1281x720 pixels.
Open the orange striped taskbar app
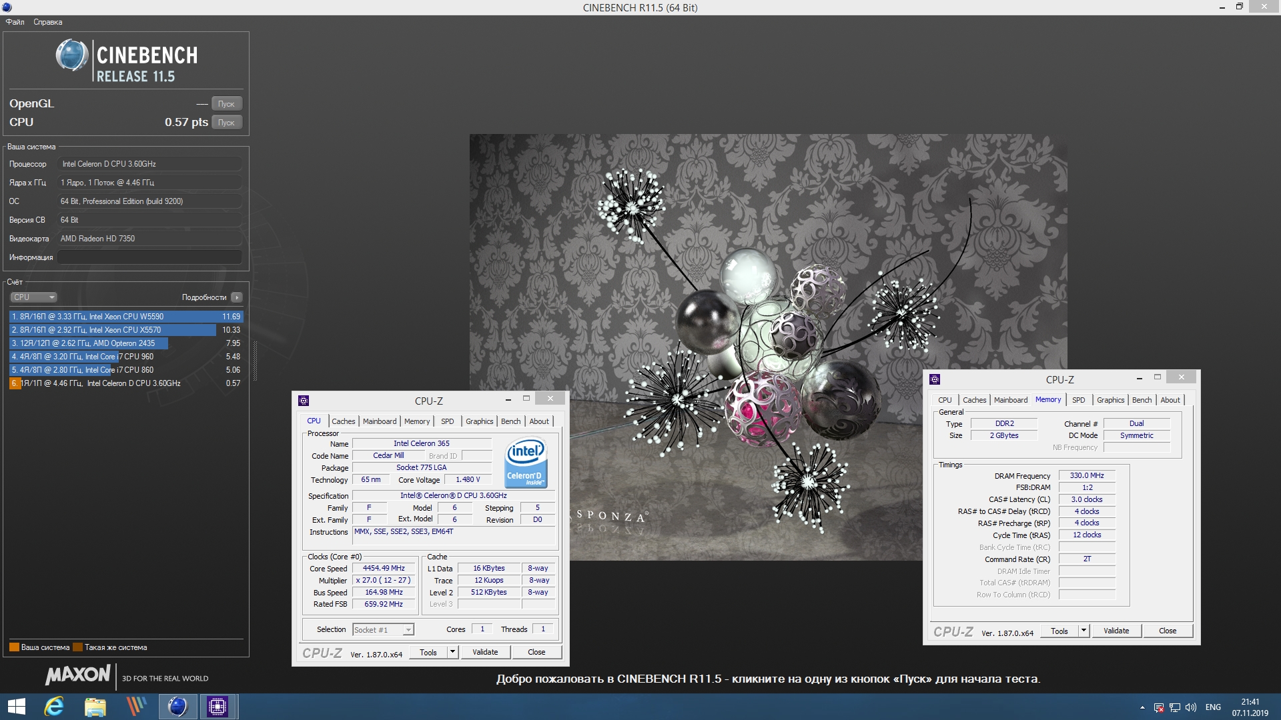click(136, 707)
